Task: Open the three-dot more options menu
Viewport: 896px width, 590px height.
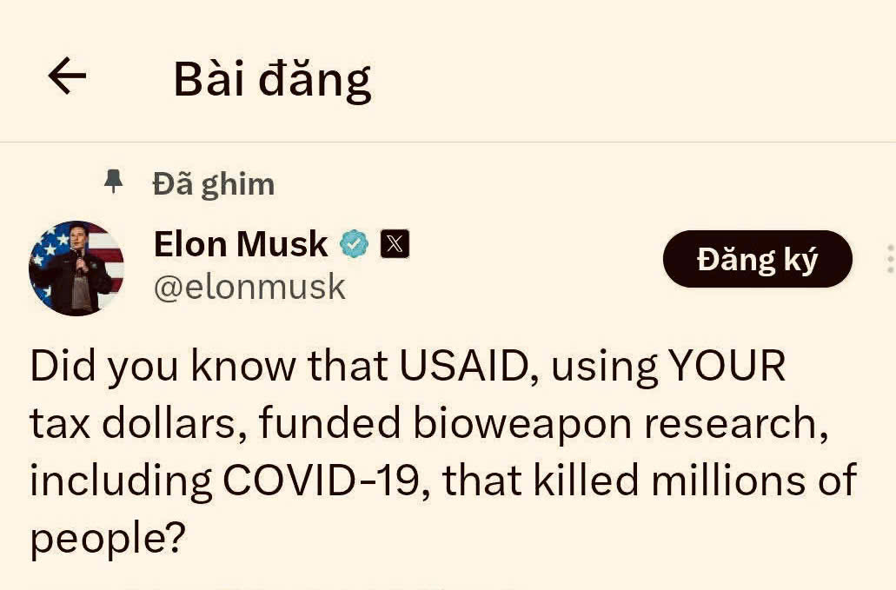Action: (x=888, y=259)
